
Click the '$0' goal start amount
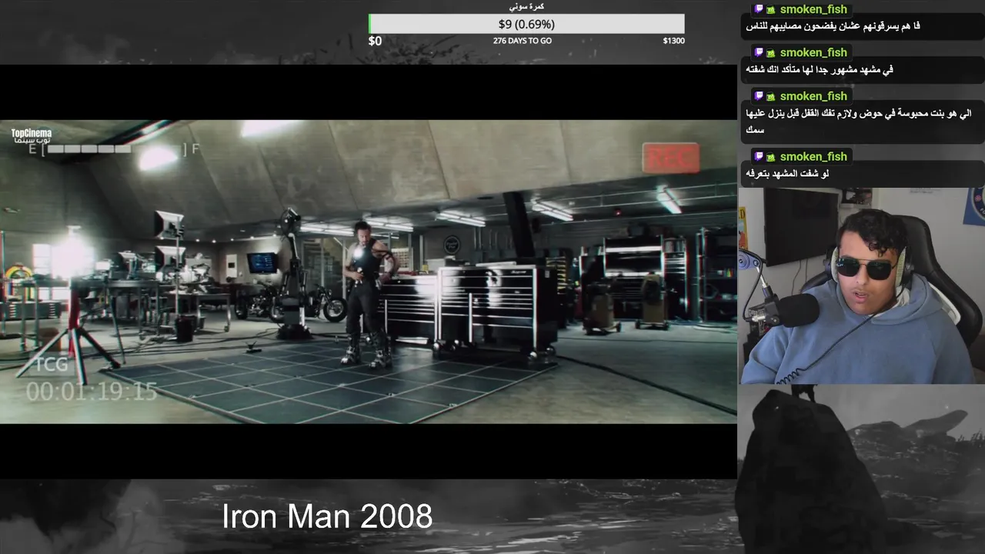[x=375, y=41]
